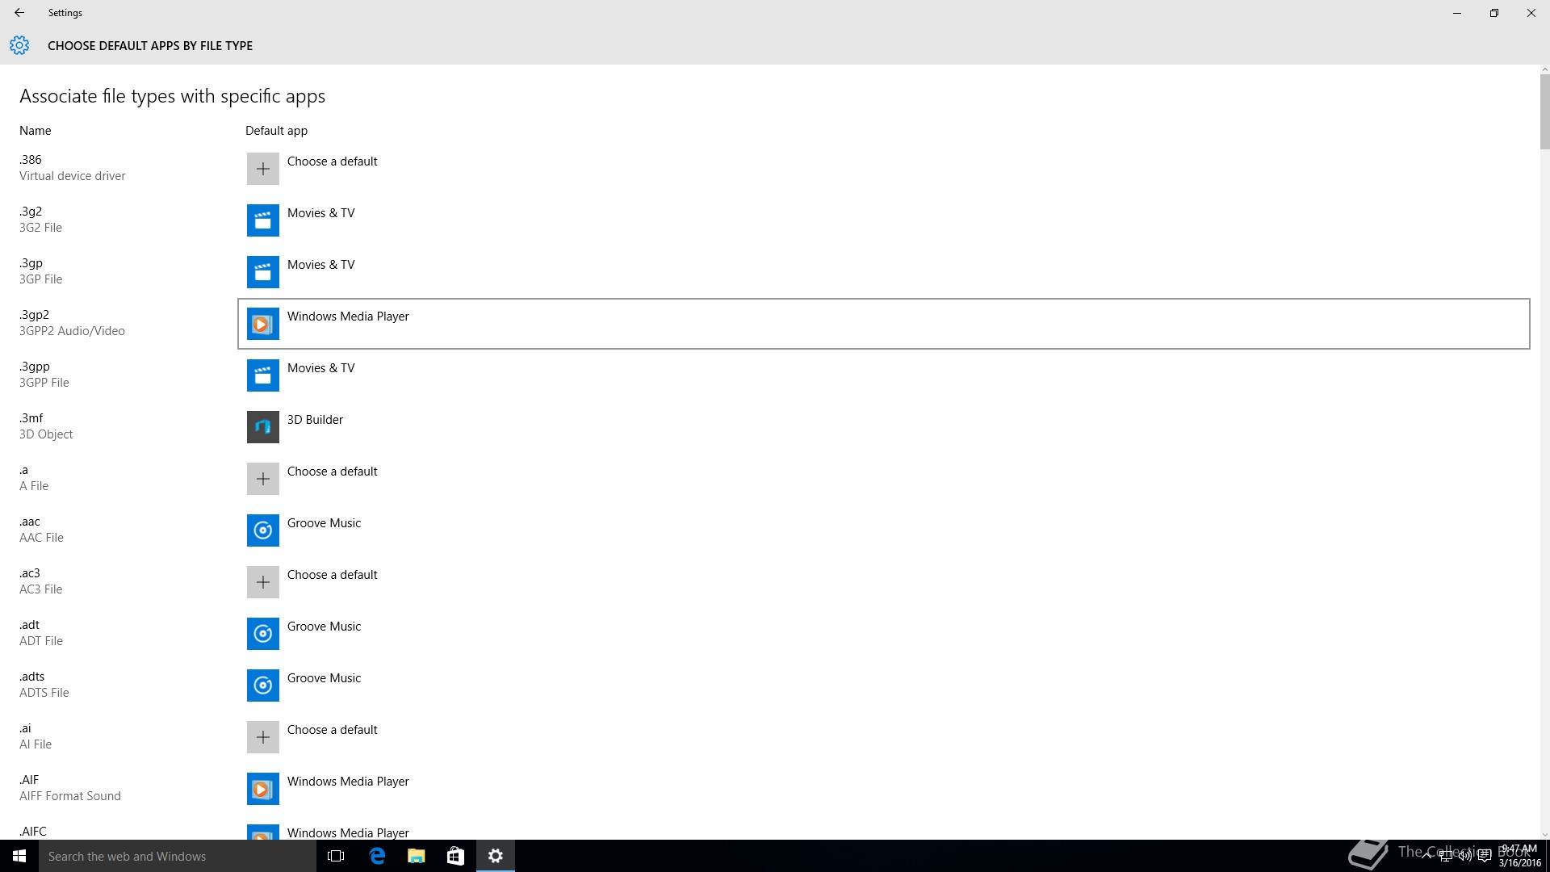The image size is (1550, 872).
Task: Click Groove Music icon for .aac
Action: (x=262, y=530)
